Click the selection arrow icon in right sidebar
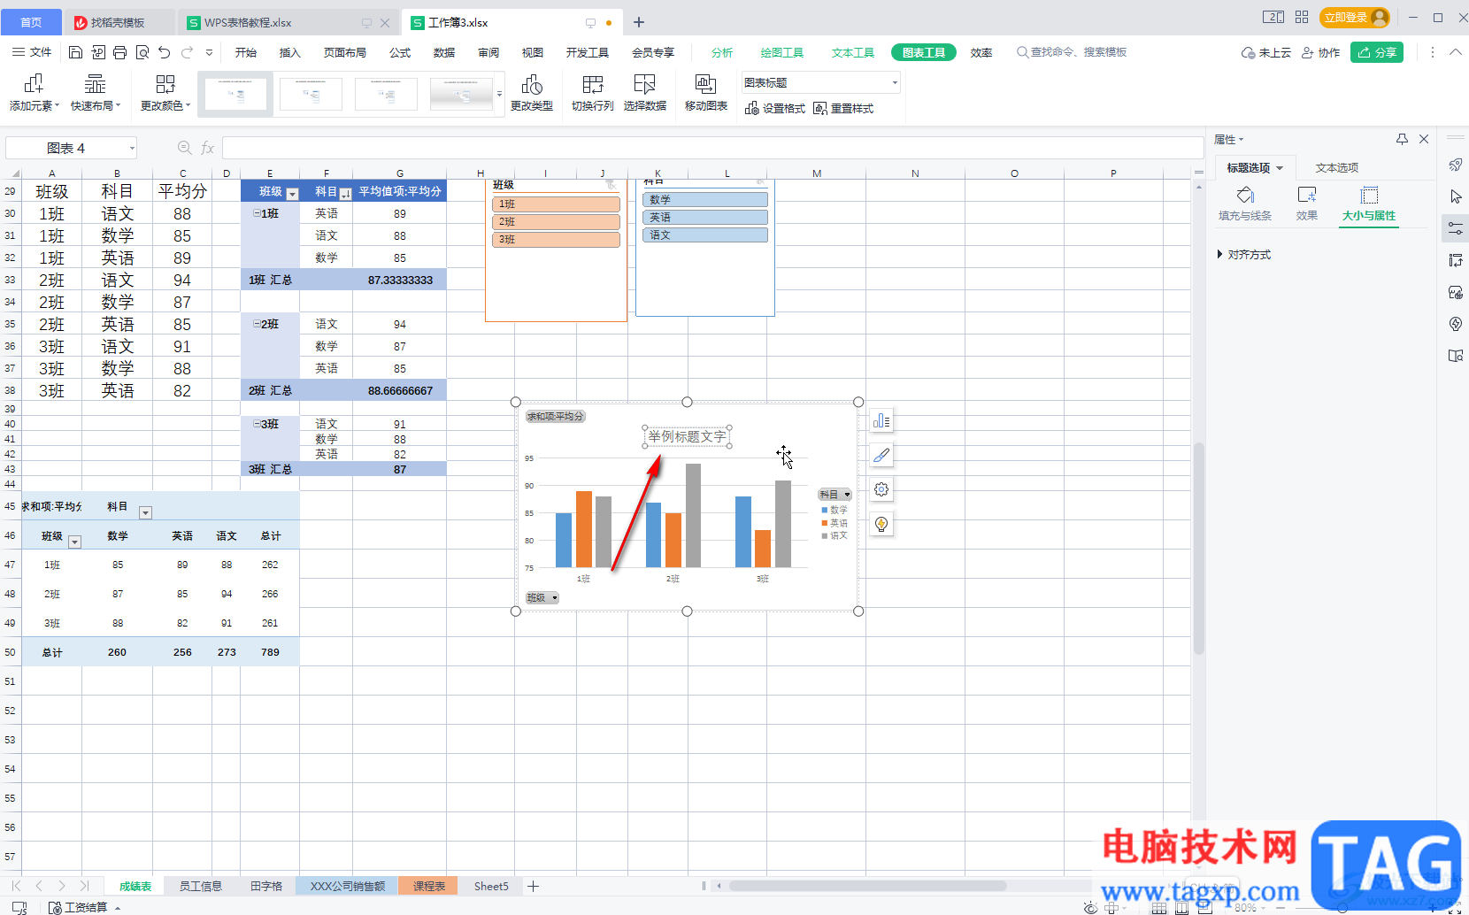The height and width of the screenshot is (915, 1469). point(1455,196)
